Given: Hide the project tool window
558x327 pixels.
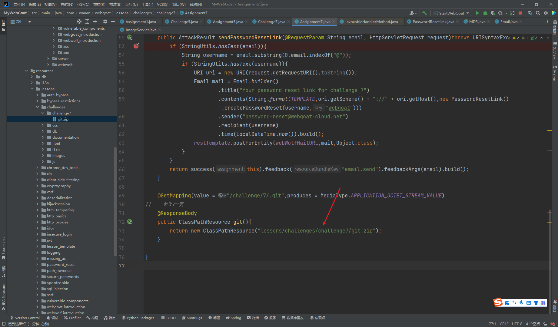Looking at the screenshot, I should click(x=113, y=21).
